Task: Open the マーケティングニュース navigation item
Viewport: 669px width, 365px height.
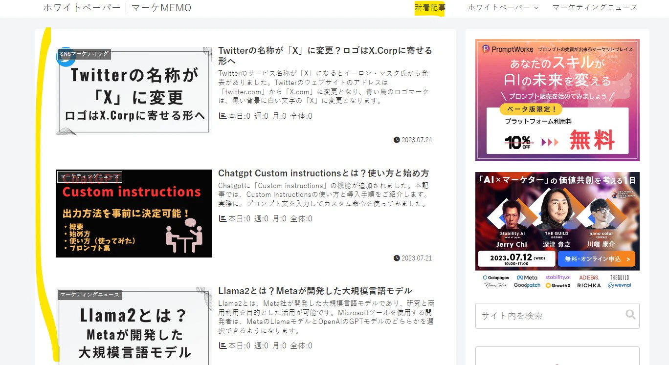Action: 595,7
